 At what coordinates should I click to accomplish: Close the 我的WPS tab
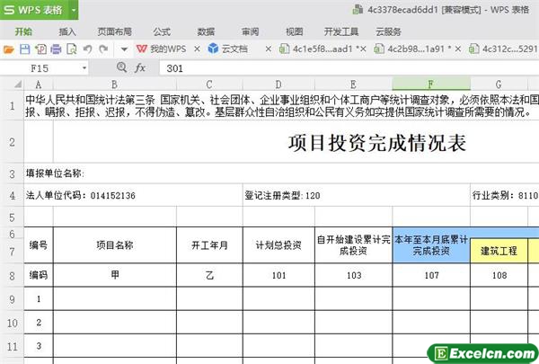194,48
